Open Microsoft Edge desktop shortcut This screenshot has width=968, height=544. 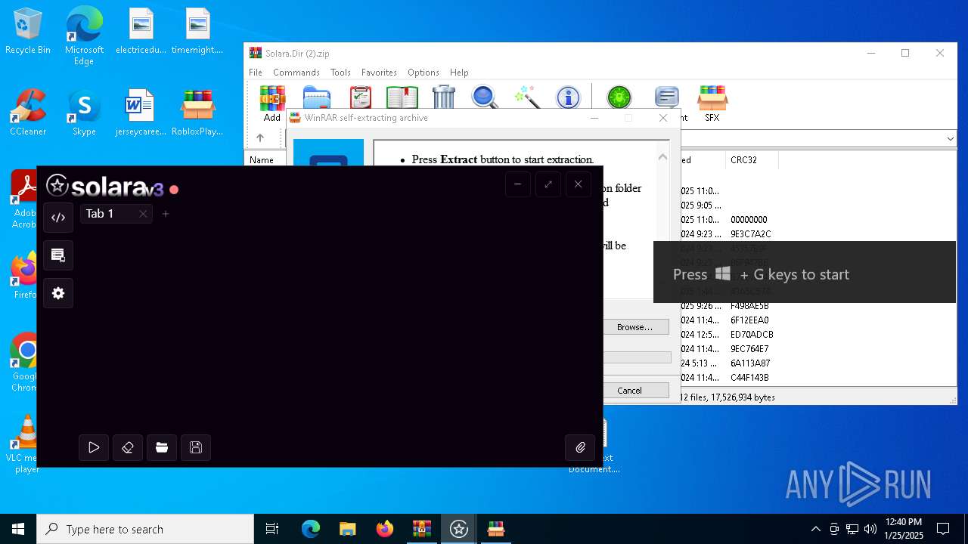(x=84, y=36)
